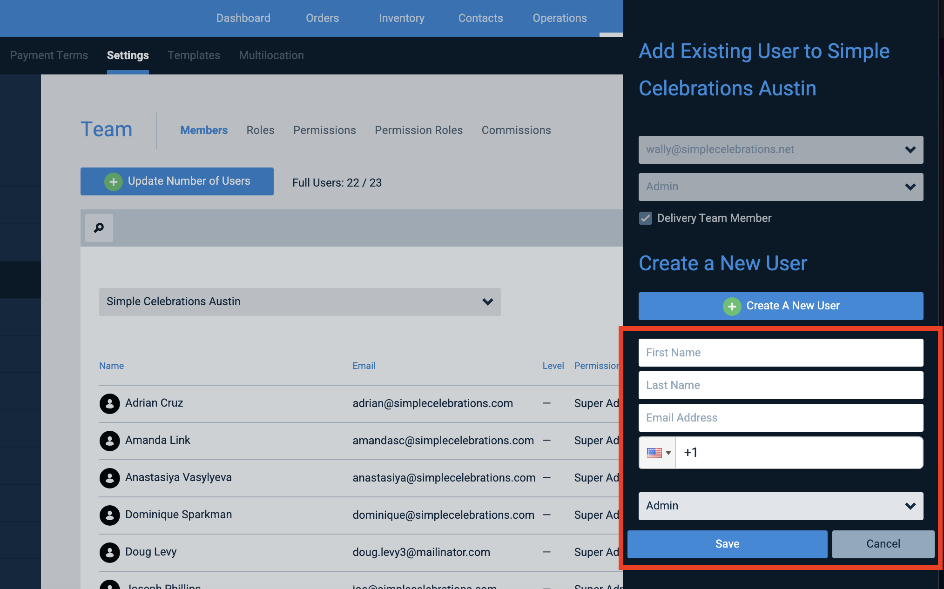Click the First Name input field
Screen dimensions: 944x589
point(781,353)
